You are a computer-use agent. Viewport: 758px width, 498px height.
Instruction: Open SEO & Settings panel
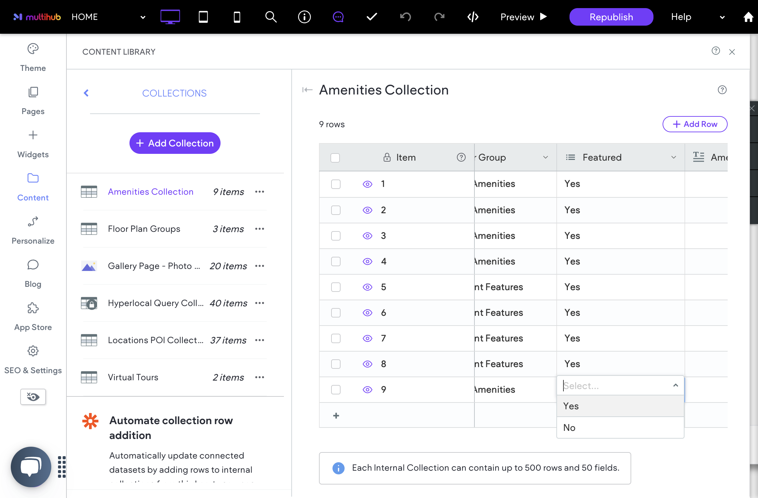tap(33, 360)
